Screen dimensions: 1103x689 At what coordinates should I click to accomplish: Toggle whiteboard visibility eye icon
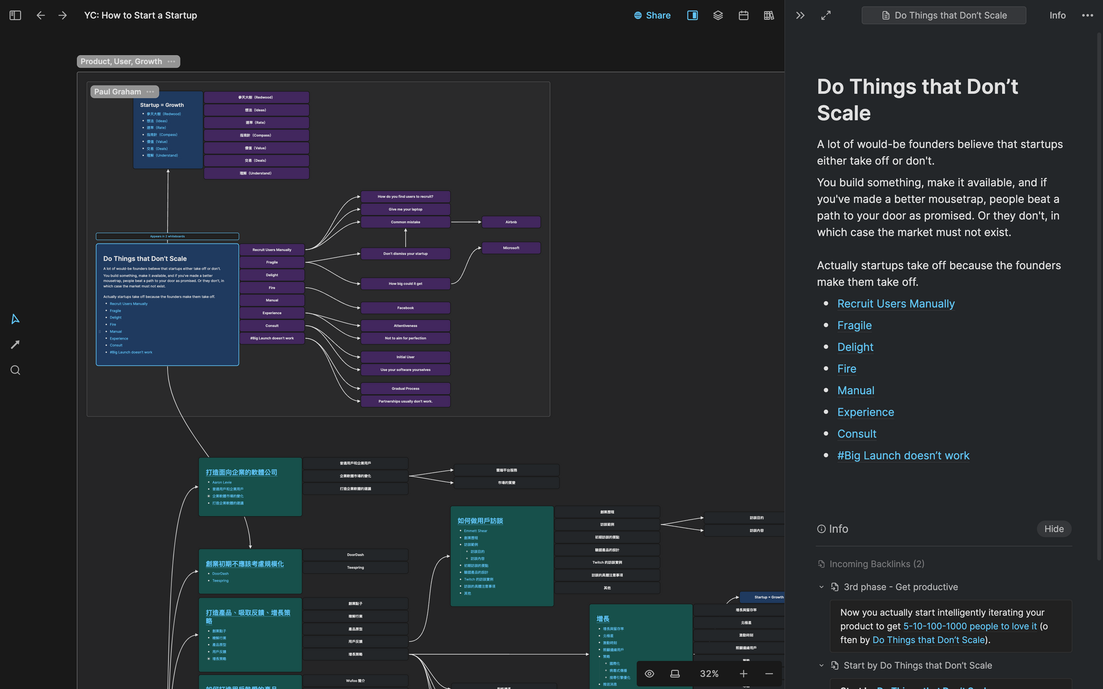coord(649,674)
